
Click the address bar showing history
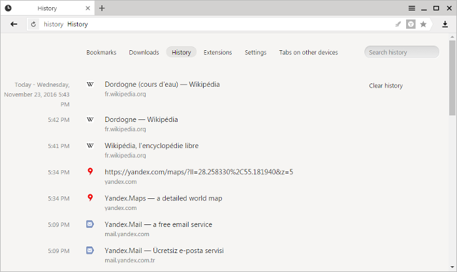tap(215, 24)
